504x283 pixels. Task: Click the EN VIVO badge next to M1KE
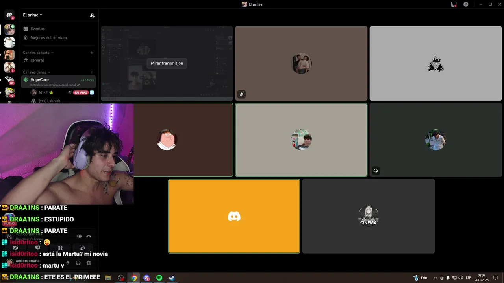[x=81, y=93]
